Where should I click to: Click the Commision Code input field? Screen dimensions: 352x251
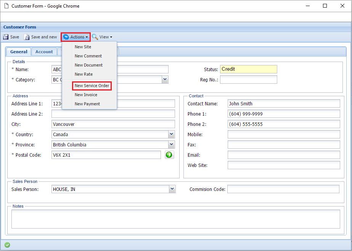(283, 189)
